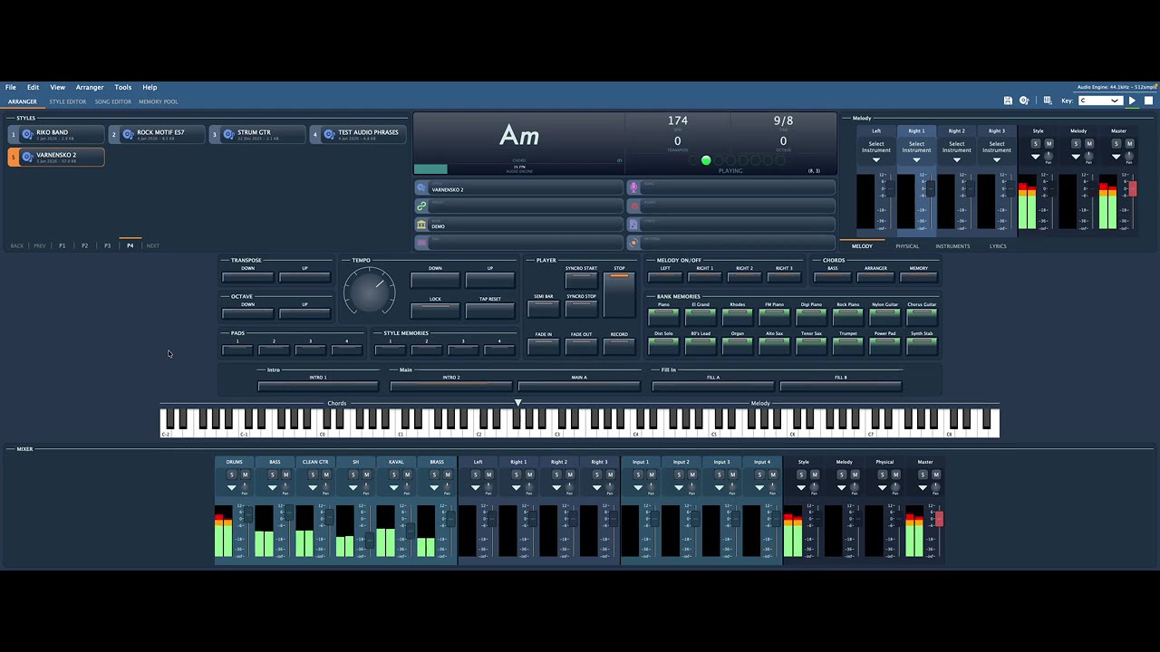Screen dimensions: 1160x652
Task: Click the play arrow icon next to the Key box
Action: (1131, 101)
